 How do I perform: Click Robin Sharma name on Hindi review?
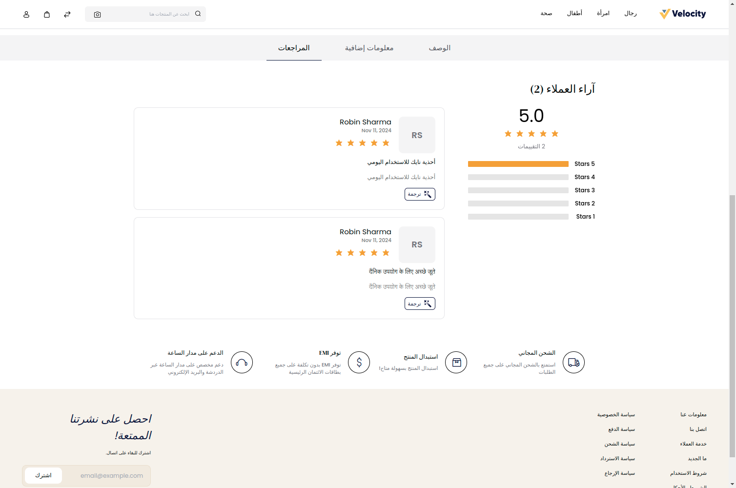[x=366, y=232]
